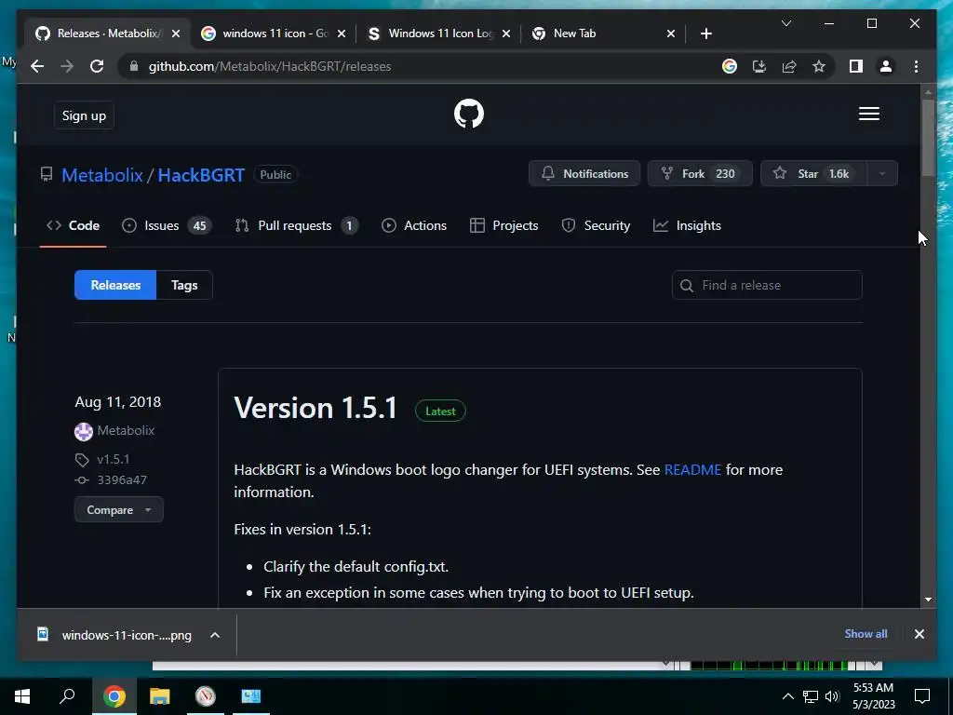Screen dimensions: 953x715
Task: Click the GitHub Octocat logo
Action: pos(469,114)
